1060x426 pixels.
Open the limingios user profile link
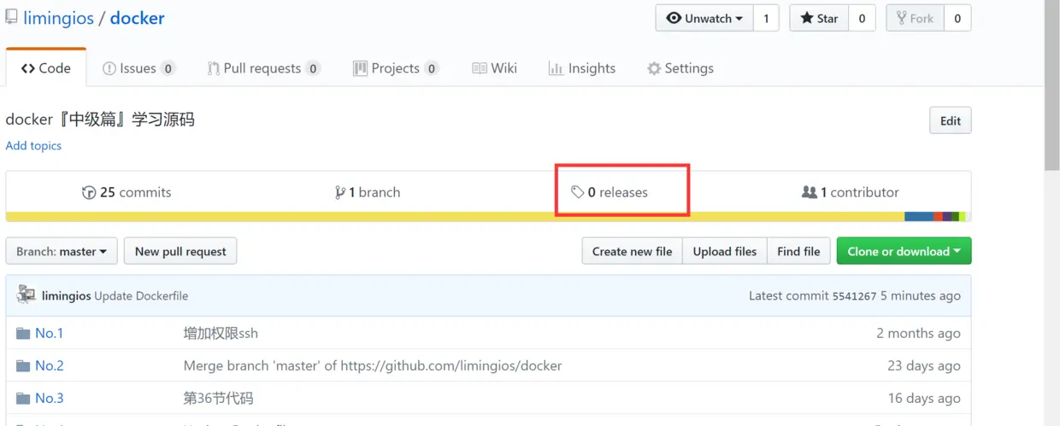[x=58, y=18]
